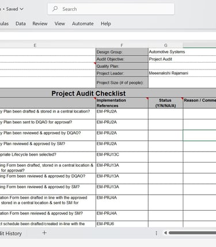Select the EM-PRJ13C cell
Image resolution: width=216 pixels, height=247 pixels.
pyautogui.click(x=122, y=157)
